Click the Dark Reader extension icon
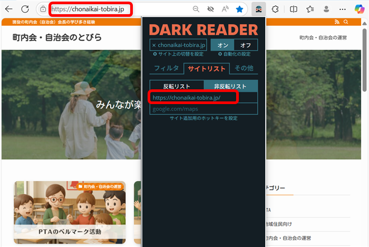Viewport: 369px width, 247px height. click(258, 9)
